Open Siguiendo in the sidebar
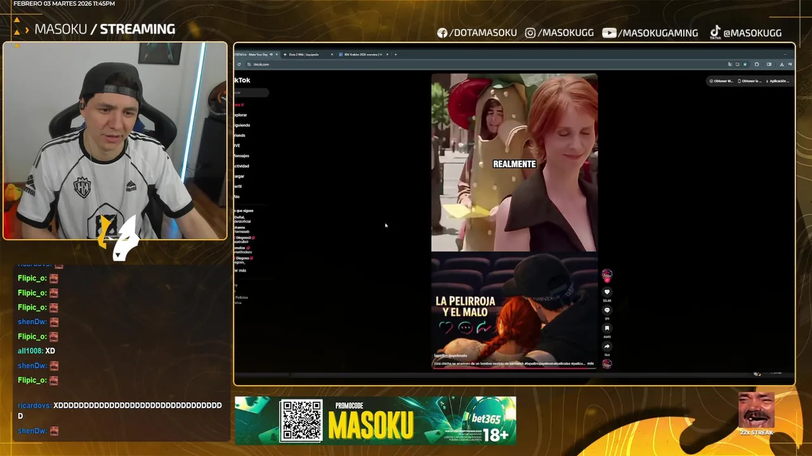This screenshot has width=812, height=456. (242, 125)
